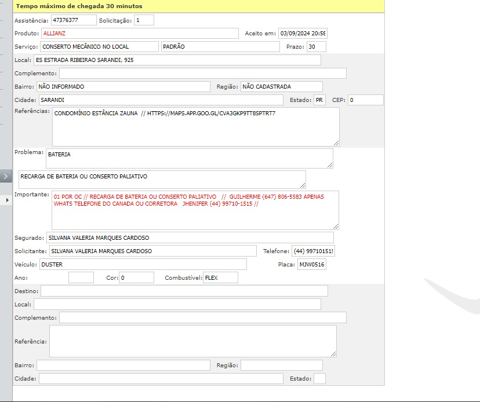
Task: Click the Assistência number field
Action: [74, 20]
